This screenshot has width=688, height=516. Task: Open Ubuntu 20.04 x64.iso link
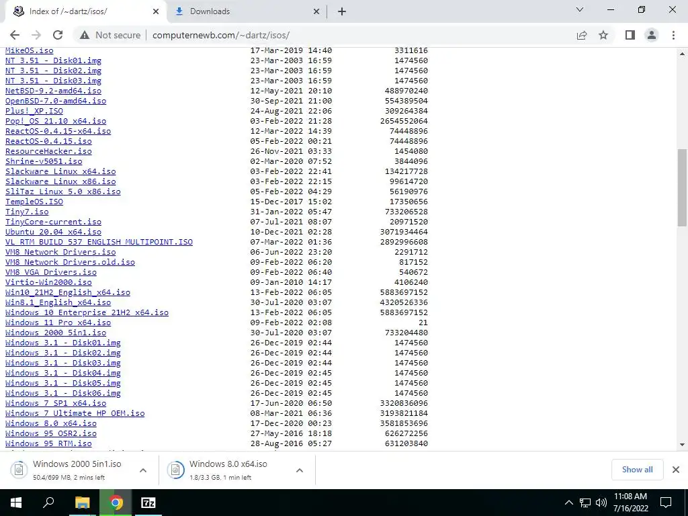click(x=53, y=232)
